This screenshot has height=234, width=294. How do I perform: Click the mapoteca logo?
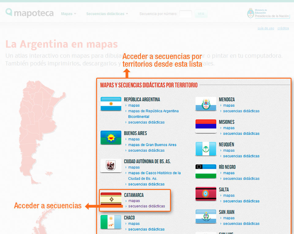point(29,13)
